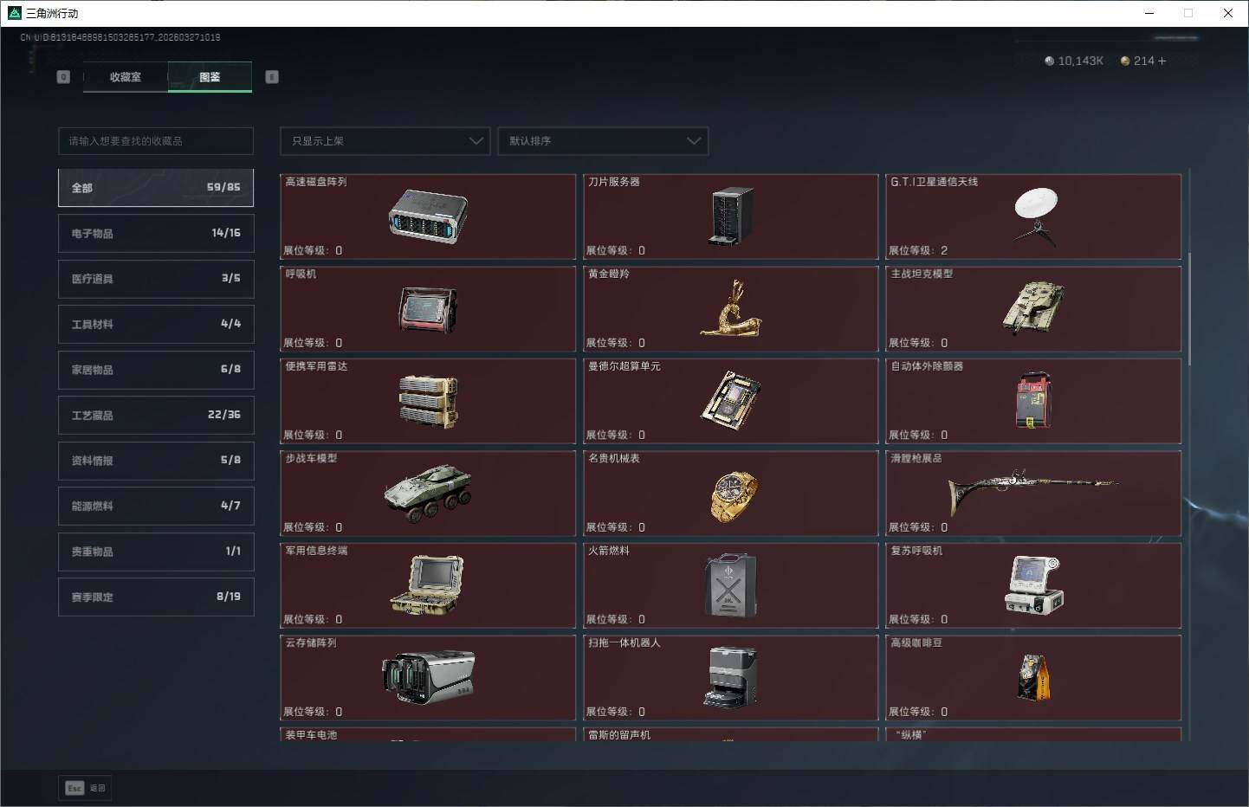This screenshot has width=1249, height=807.
Task: Choose the 工艺藏品 category filter
Action: [x=156, y=415]
